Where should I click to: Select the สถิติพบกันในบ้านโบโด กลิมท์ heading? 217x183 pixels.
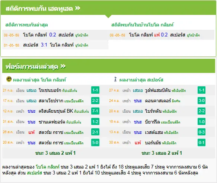(143, 25)
